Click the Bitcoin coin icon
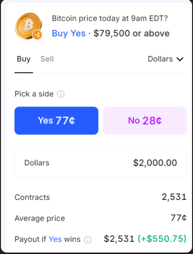The width and height of the screenshot is (193, 254). [28, 26]
